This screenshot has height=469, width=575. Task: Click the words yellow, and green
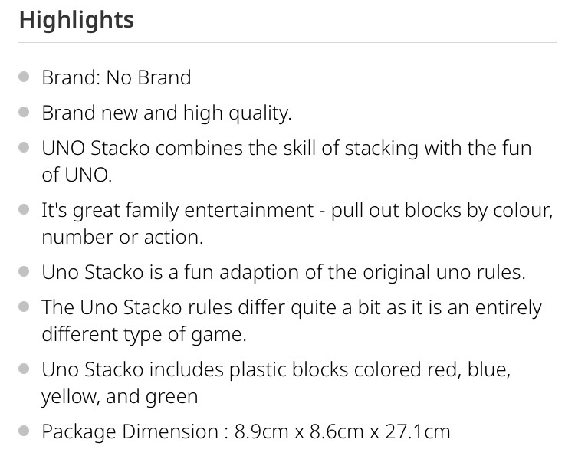(x=120, y=397)
